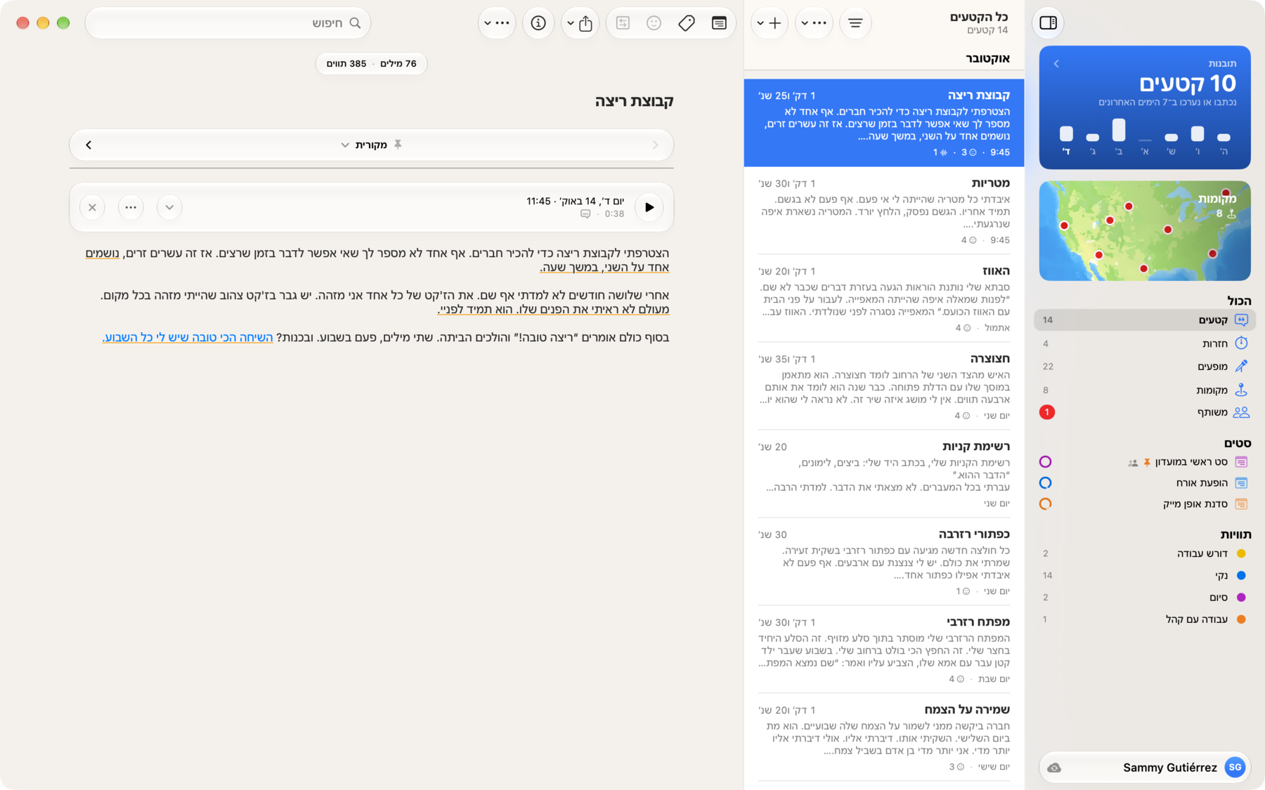Select the חזרות sidebar item
Viewport: 1265px width, 790px height.
click(1145, 343)
